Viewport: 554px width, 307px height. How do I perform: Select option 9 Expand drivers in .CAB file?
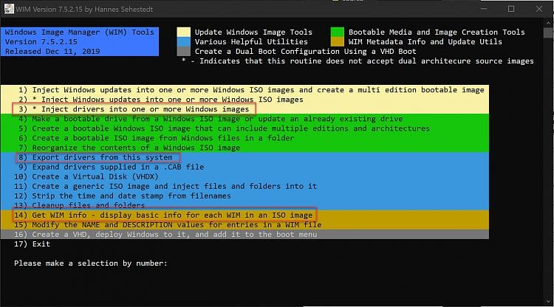click(x=111, y=167)
